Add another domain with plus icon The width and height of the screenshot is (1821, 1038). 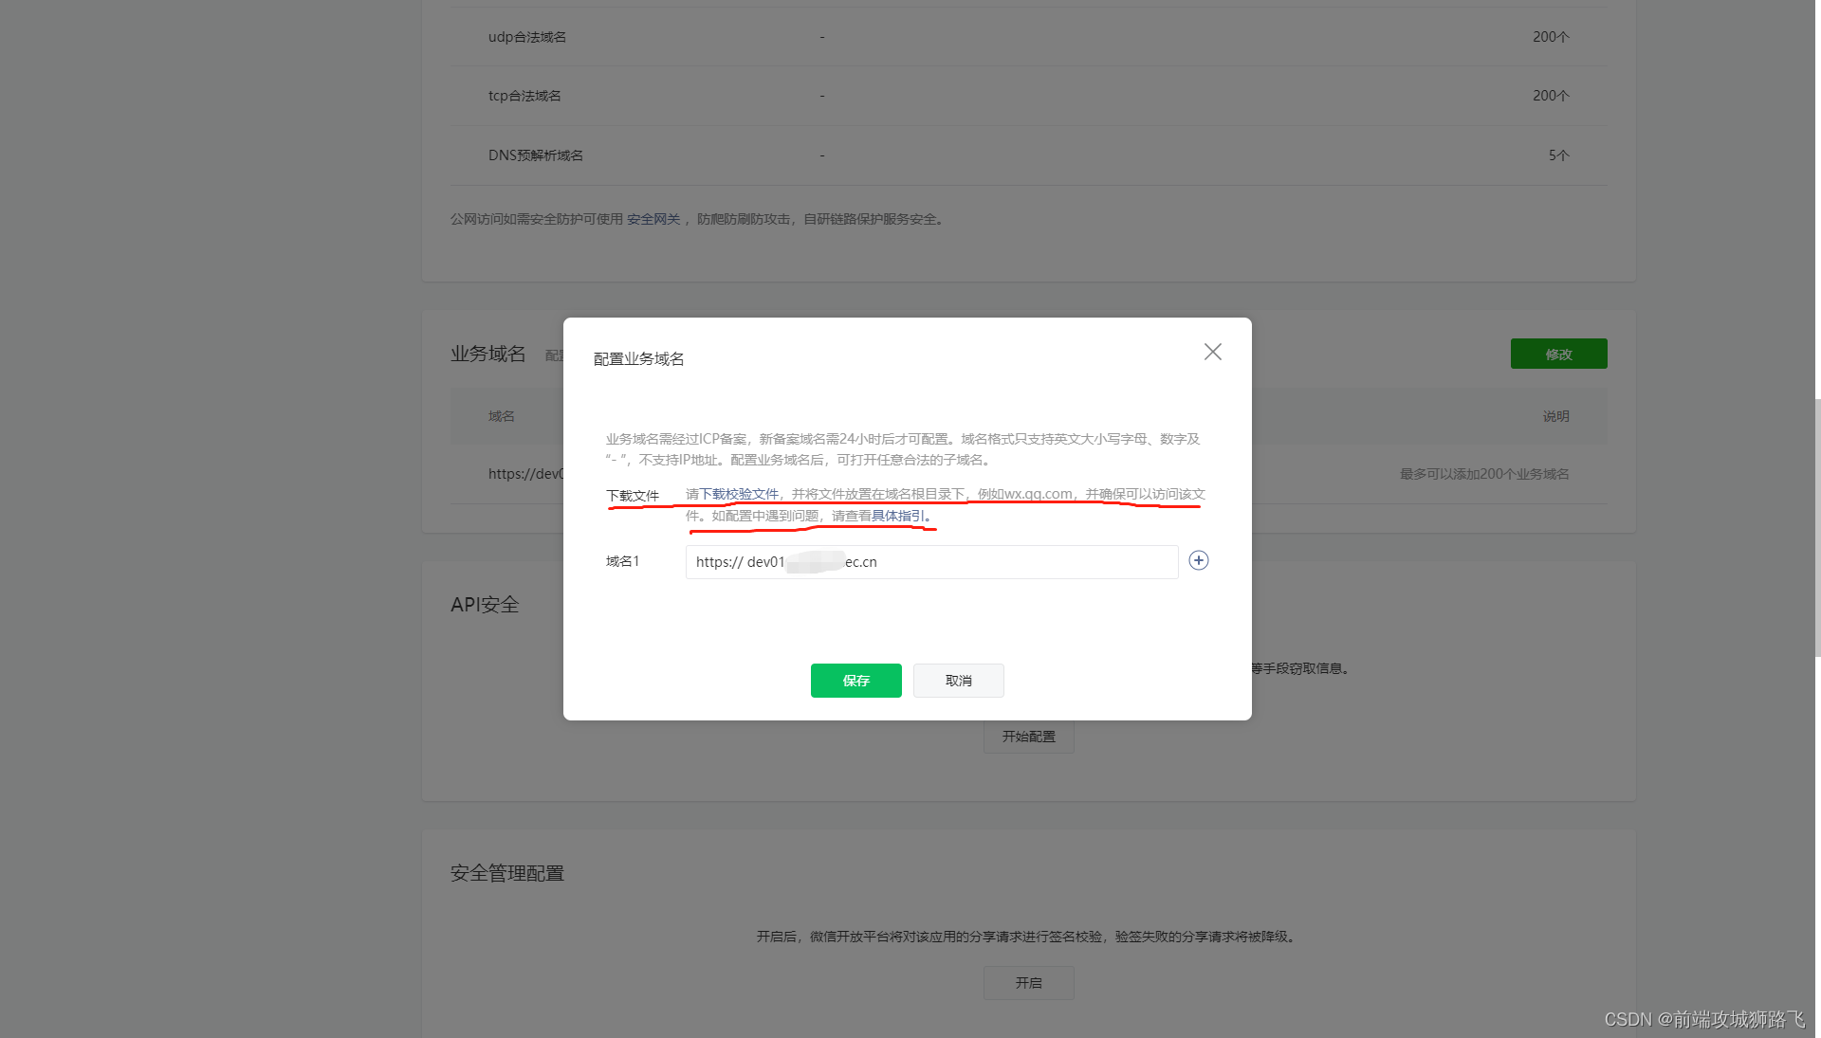point(1199,561)
